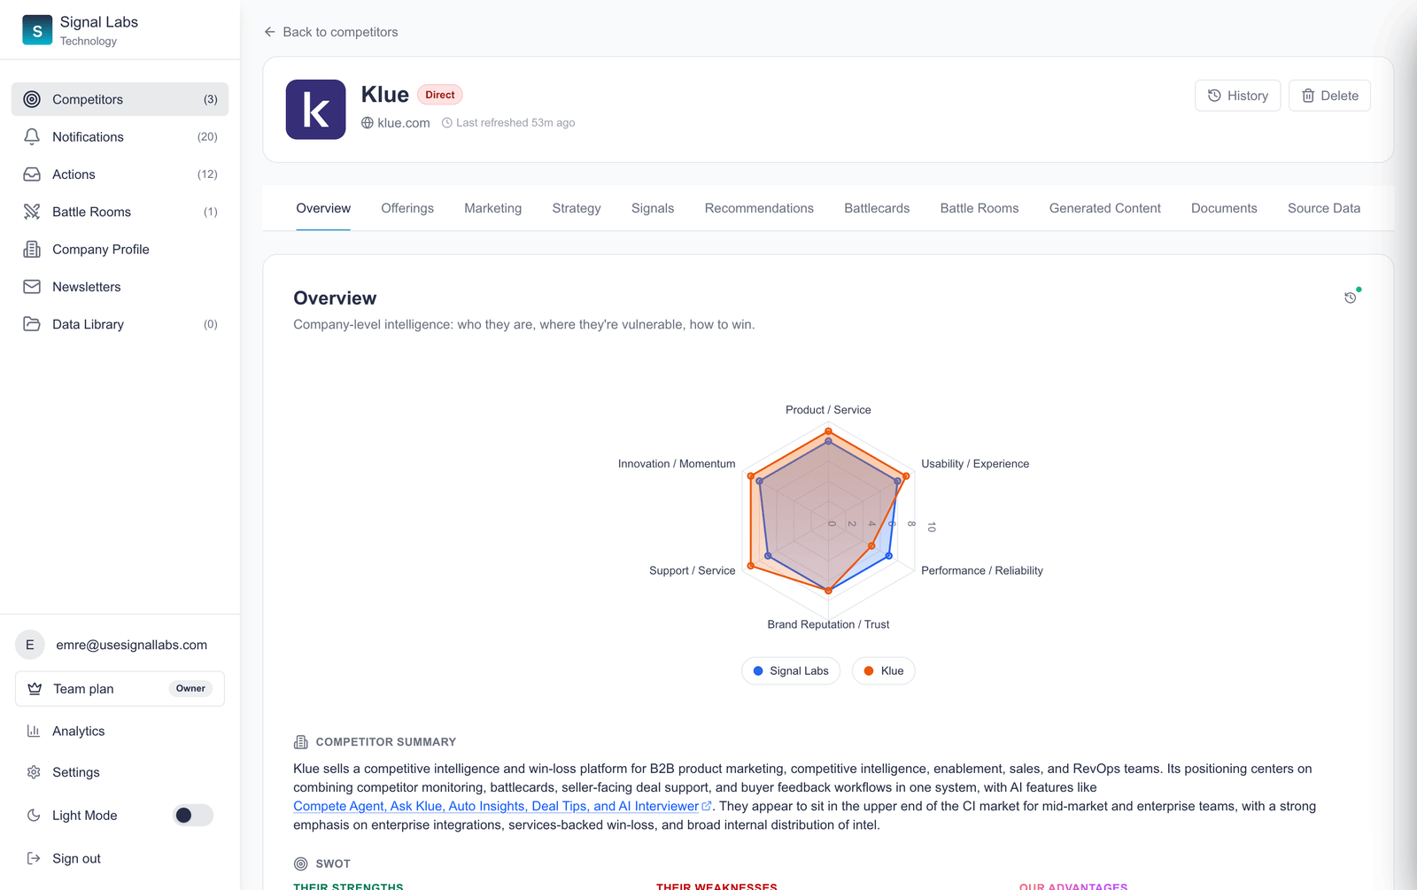Click the Sign out arrow icon
This screenshot has height=890, width=1417.
point(34,858)
